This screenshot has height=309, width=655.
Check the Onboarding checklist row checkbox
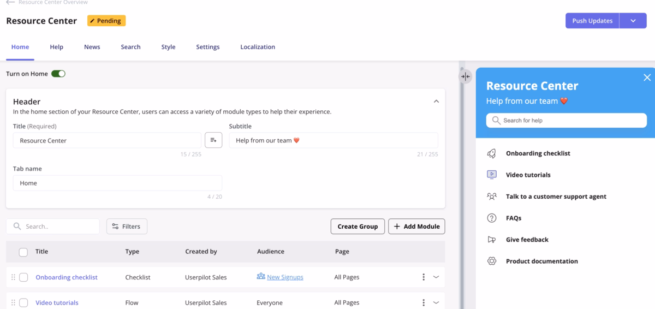click(23, 277)
